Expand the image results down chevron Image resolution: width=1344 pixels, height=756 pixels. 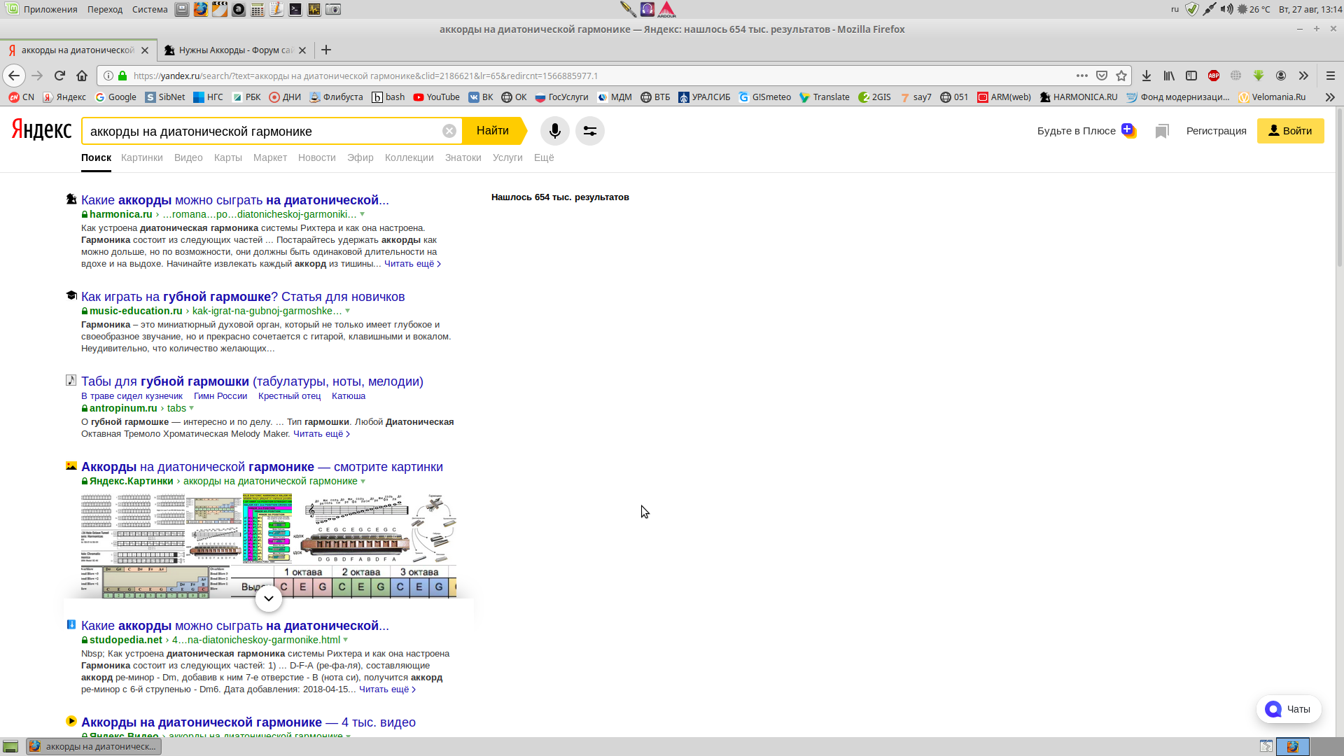(x=269, y=598)
